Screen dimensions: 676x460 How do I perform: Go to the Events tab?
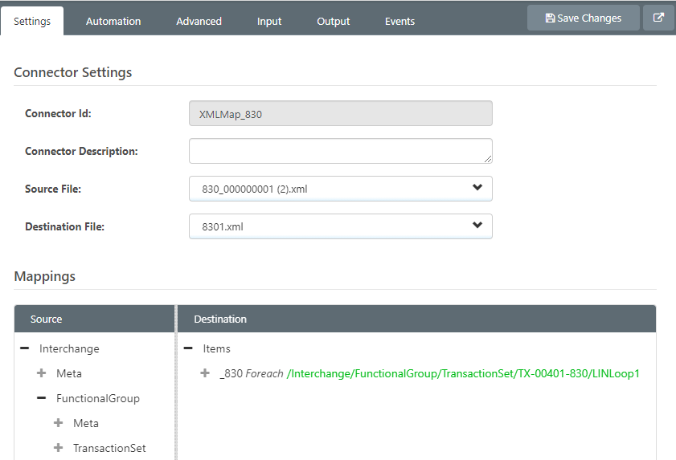[x=399, y=21]
